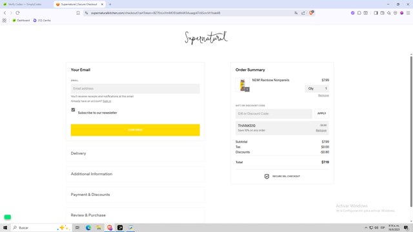Launch Microsoft Edge from the taskbar

88,227
